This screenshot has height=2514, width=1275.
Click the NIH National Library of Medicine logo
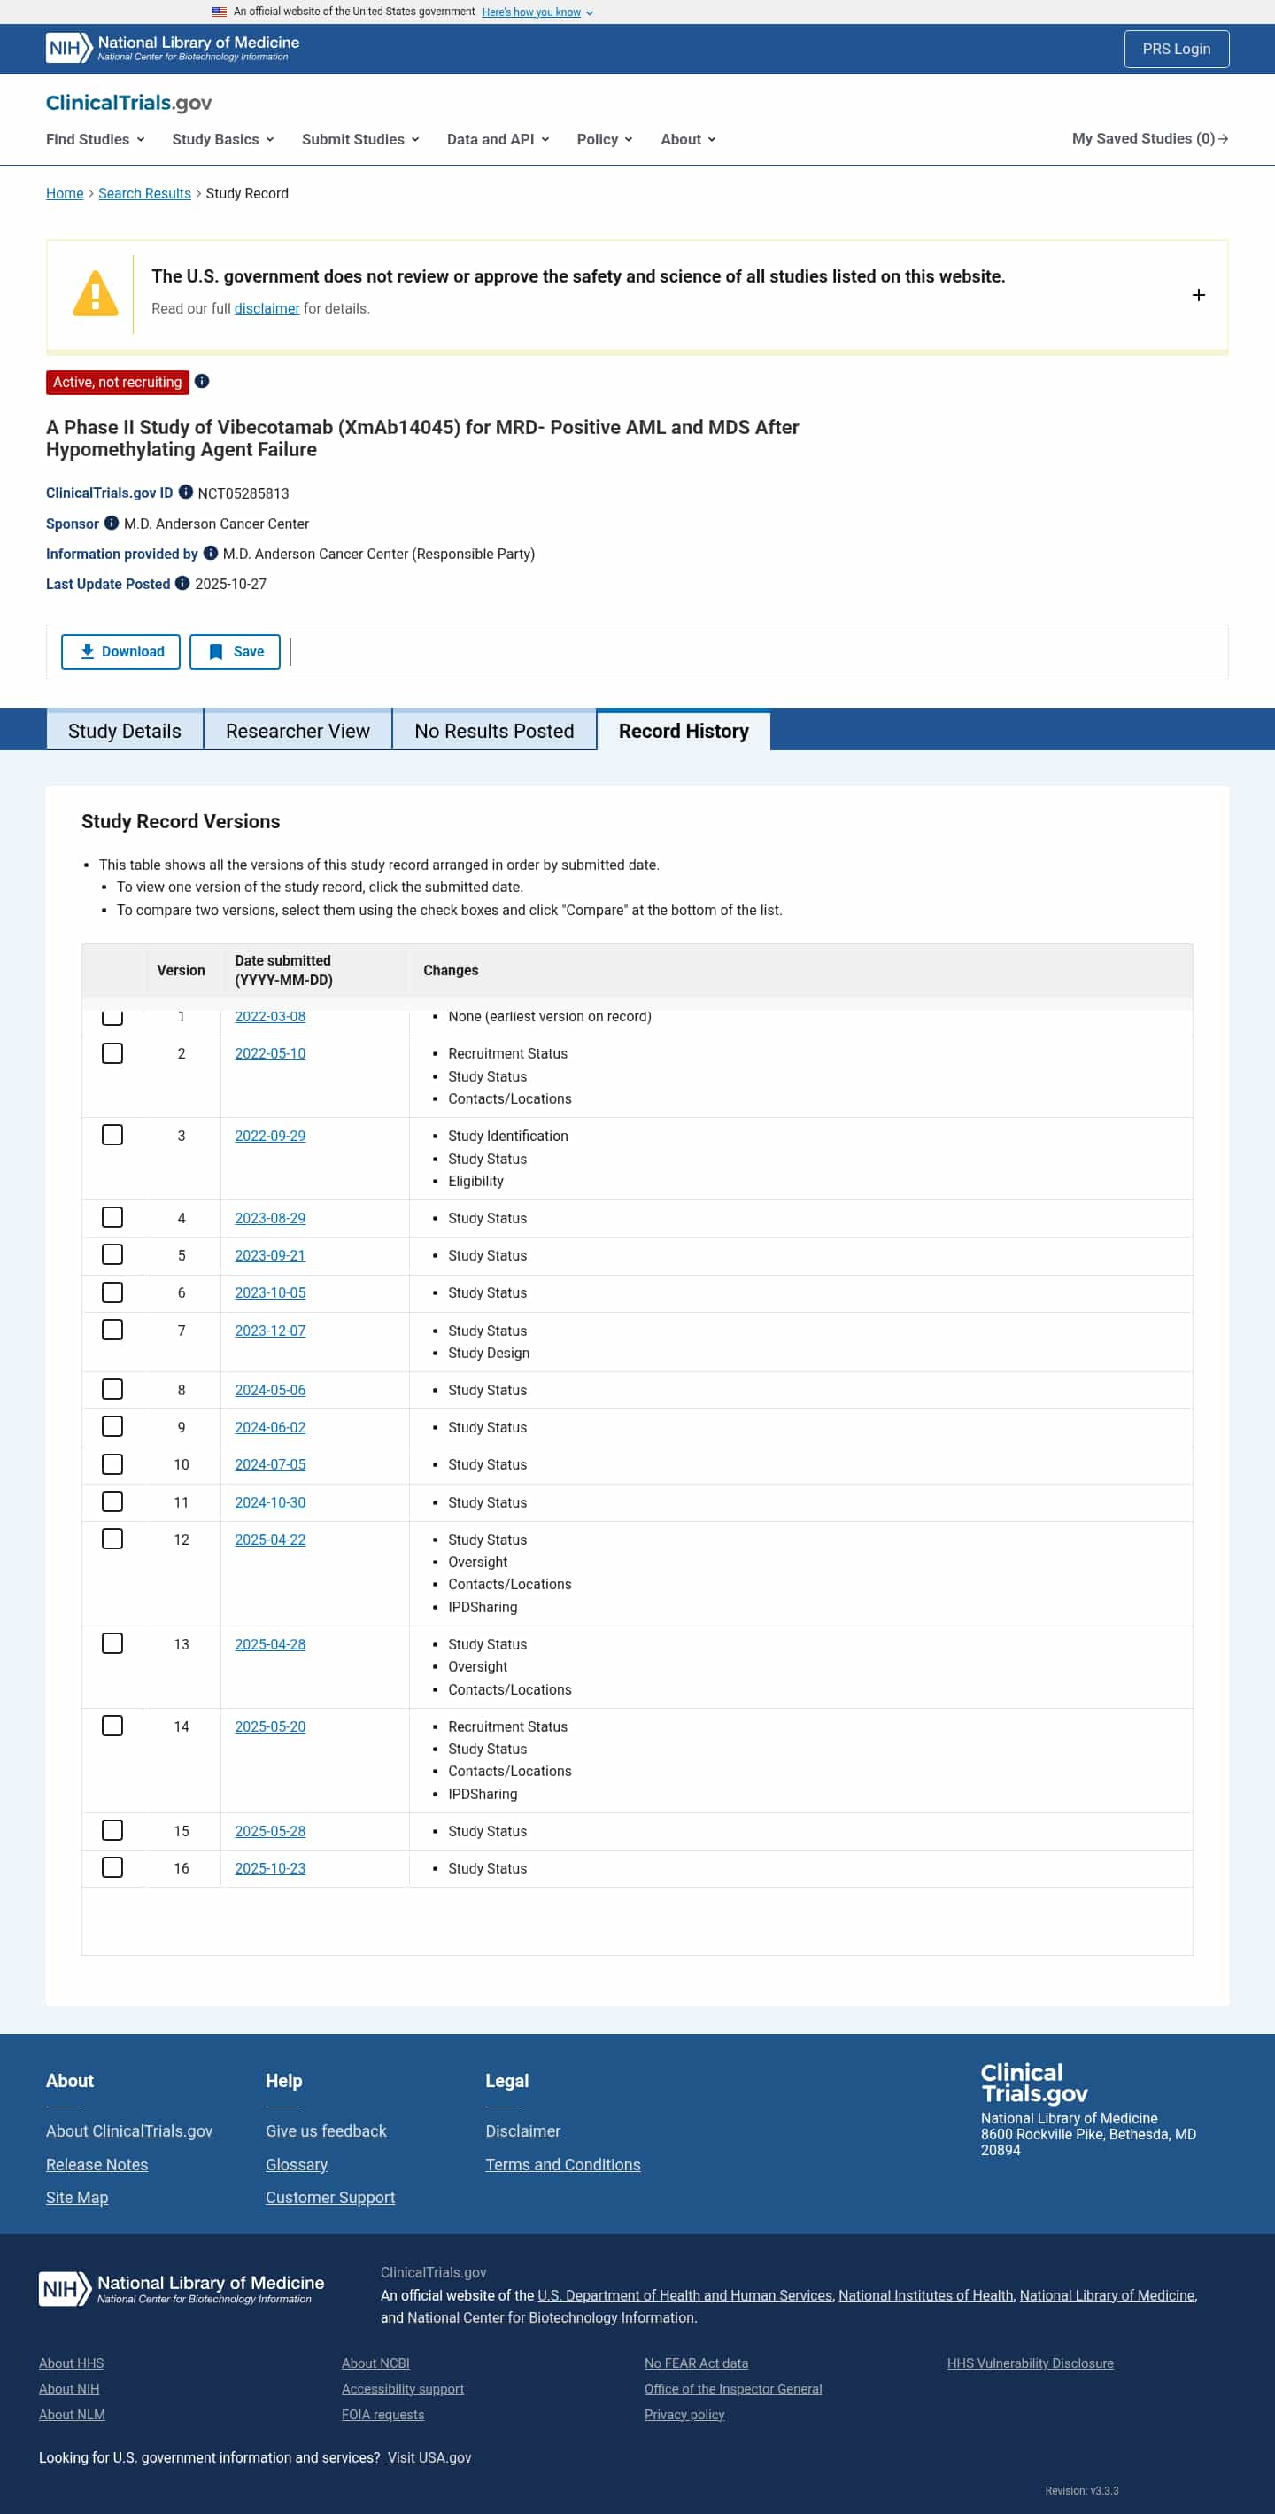(173, 48)
